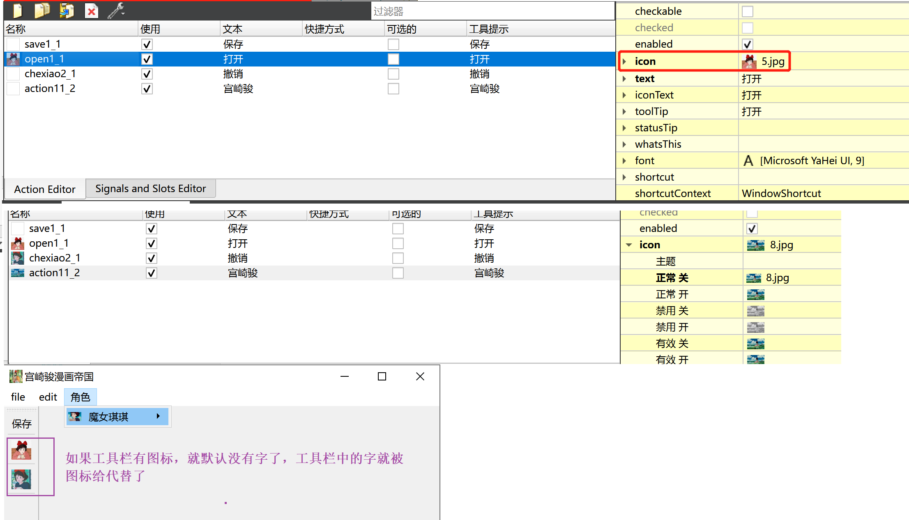909x520 pixels.
Task: Switch to Signals and Slots Editor tab
Action: [150, 189]
